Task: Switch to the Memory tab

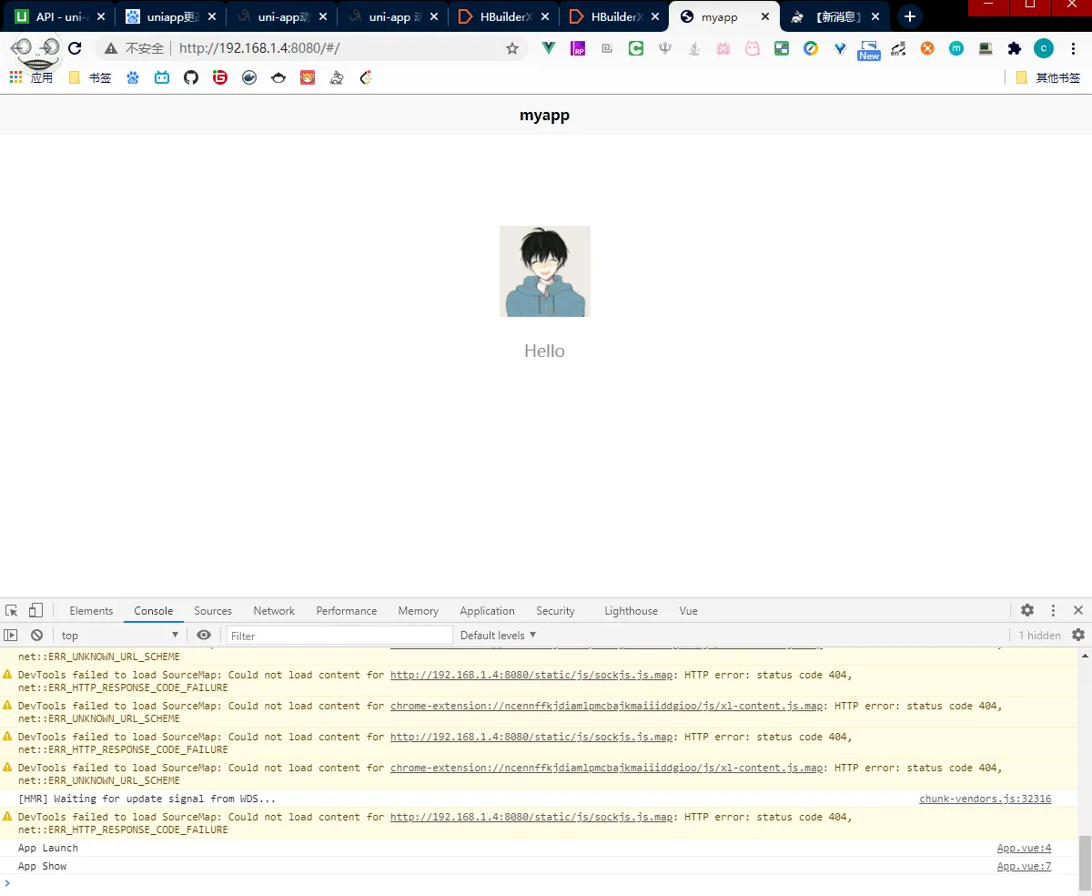Action: pos(419,611)
